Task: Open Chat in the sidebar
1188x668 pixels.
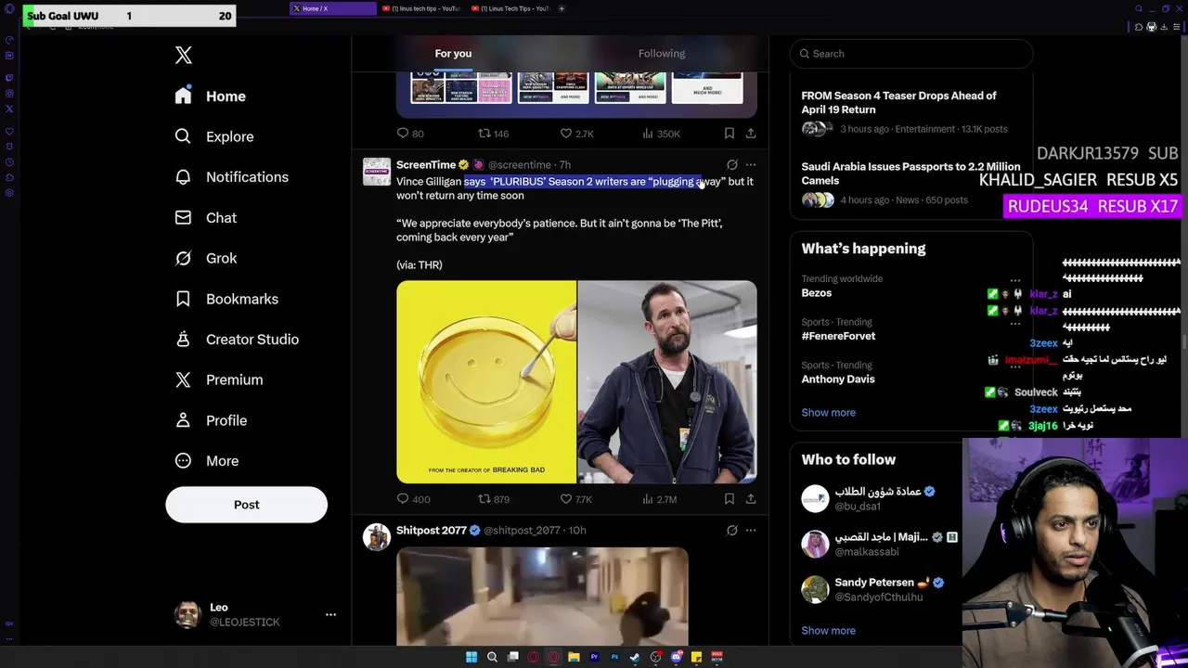Action: click(x=206, y=218)
